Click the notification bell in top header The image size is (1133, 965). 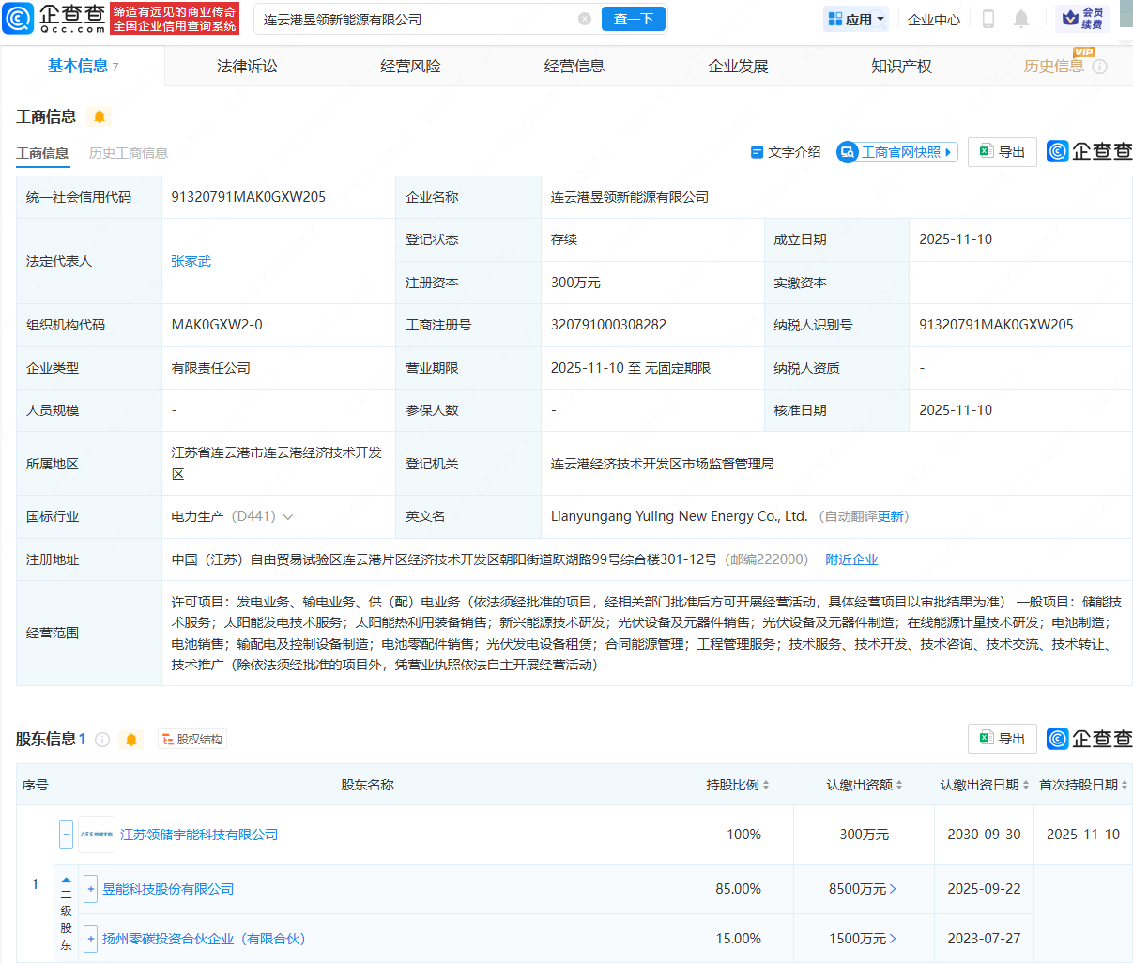(x=1021, y=19)
